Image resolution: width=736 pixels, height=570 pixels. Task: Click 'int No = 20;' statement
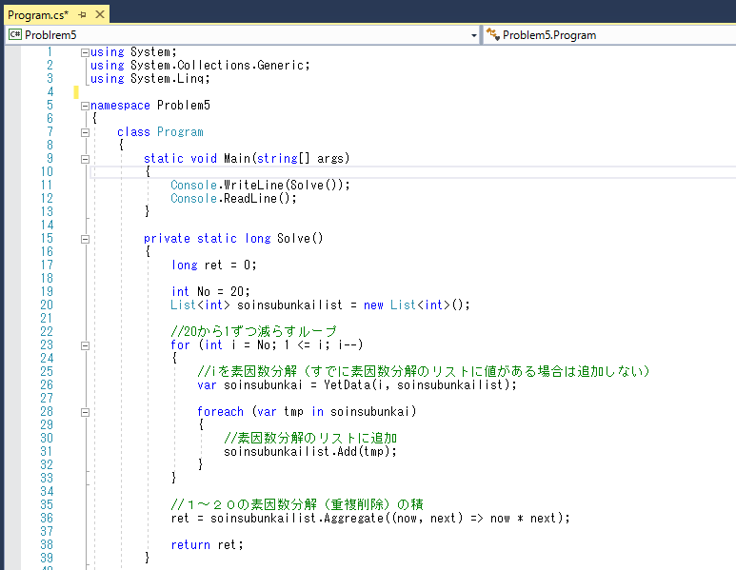click(x=210, y=292)
